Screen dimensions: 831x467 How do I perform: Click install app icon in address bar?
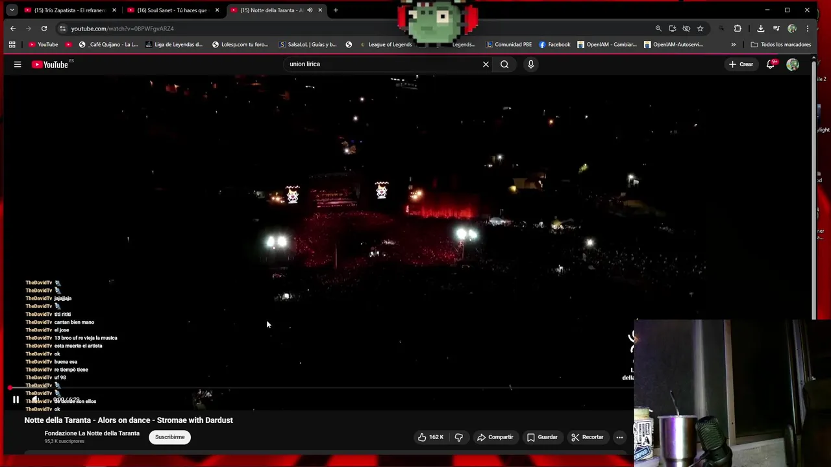coord(672,29)
